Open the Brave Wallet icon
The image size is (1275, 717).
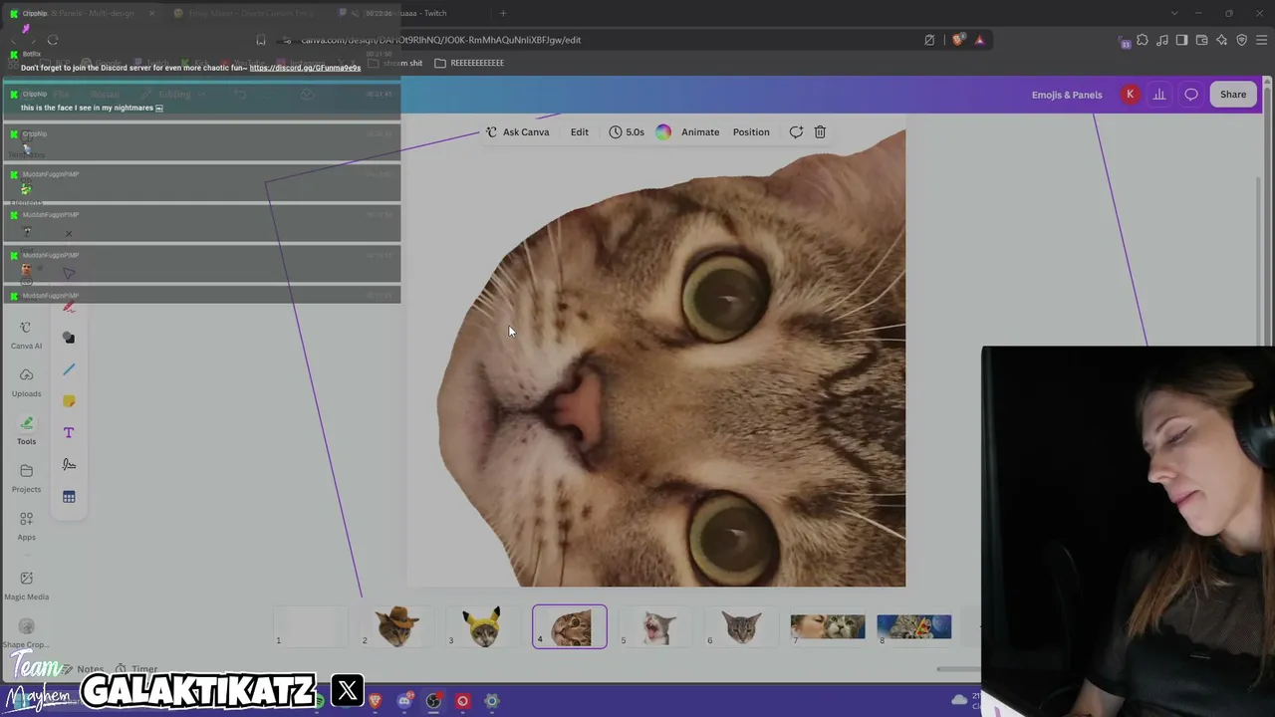click(1201, 40)
